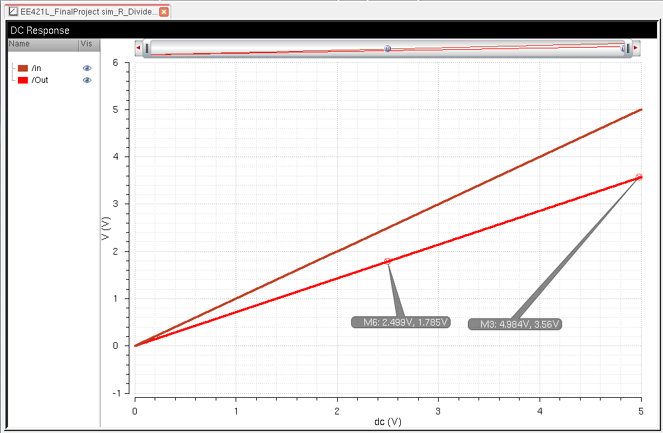Click the /Out color swatch
This screenshot has height=433, width=663.
coord(23,80)
